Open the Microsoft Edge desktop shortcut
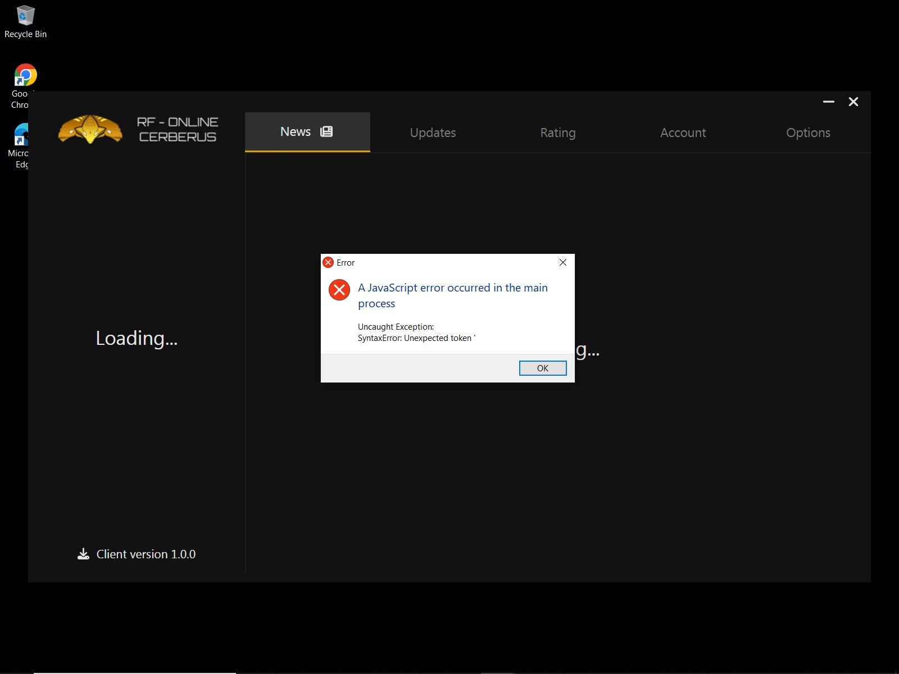Screen dimensions: 899x674 20,146
